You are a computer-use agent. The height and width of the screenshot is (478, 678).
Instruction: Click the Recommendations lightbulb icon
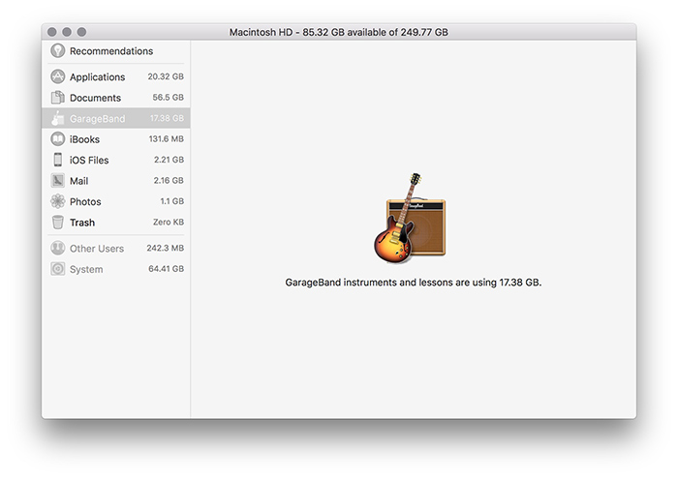(57, 51)
